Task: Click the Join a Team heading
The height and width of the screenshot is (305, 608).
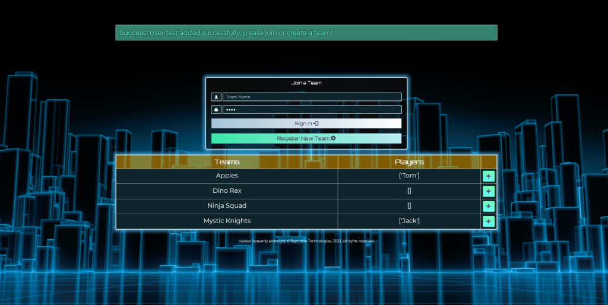Action: click(306, 83)
